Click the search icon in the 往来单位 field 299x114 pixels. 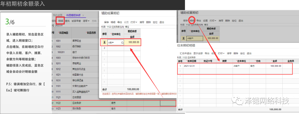[122, 43]
